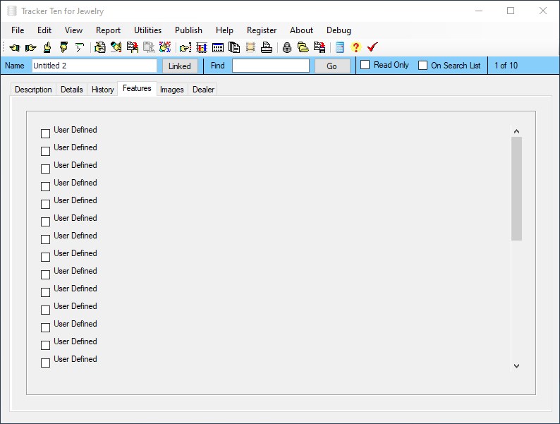Click the hand with colorful letters icon
Screen dimensions: 560x424
coord(165,47)
